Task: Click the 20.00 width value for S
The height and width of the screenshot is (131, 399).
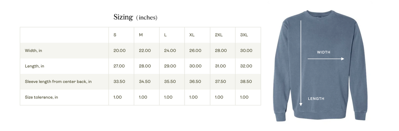Action: pos(119,51)
